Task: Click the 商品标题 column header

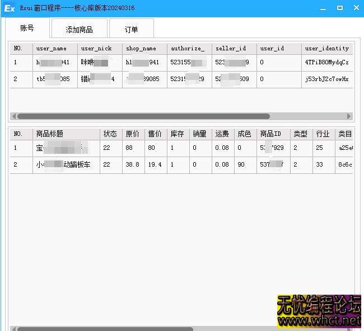Action: point(50,134)
